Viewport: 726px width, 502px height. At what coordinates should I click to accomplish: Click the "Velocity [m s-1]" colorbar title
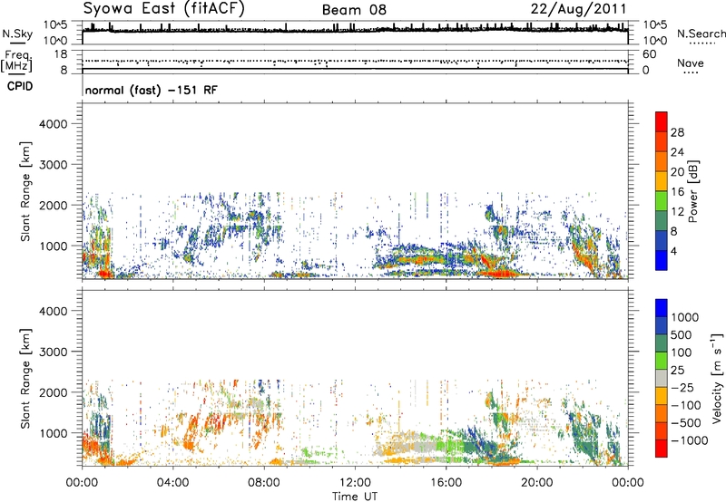click(x=717, y=378)
